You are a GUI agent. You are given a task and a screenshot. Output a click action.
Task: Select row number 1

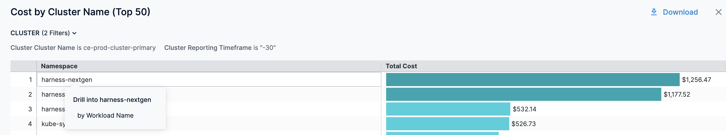[30, 80]
